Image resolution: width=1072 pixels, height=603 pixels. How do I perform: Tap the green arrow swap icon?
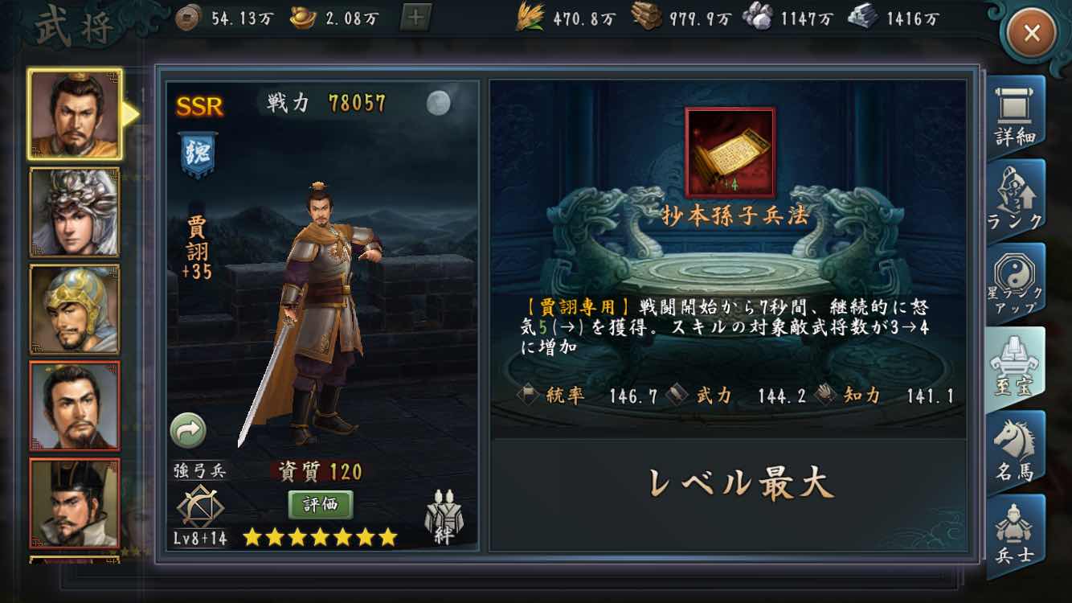pos(188,431)
